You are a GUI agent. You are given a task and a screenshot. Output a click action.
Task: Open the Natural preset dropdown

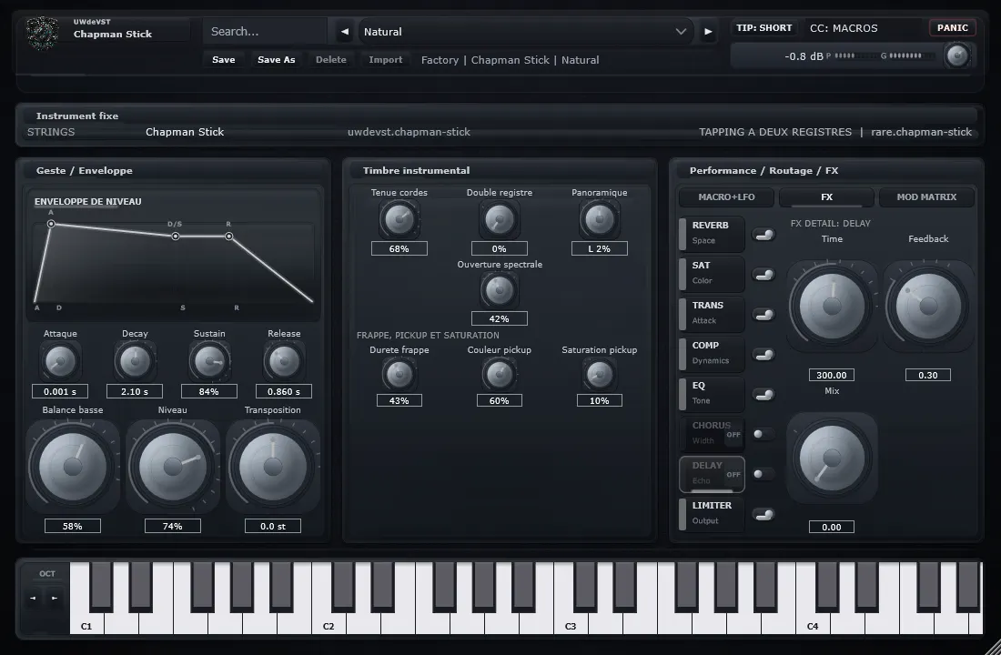click(x=526, y=31)
